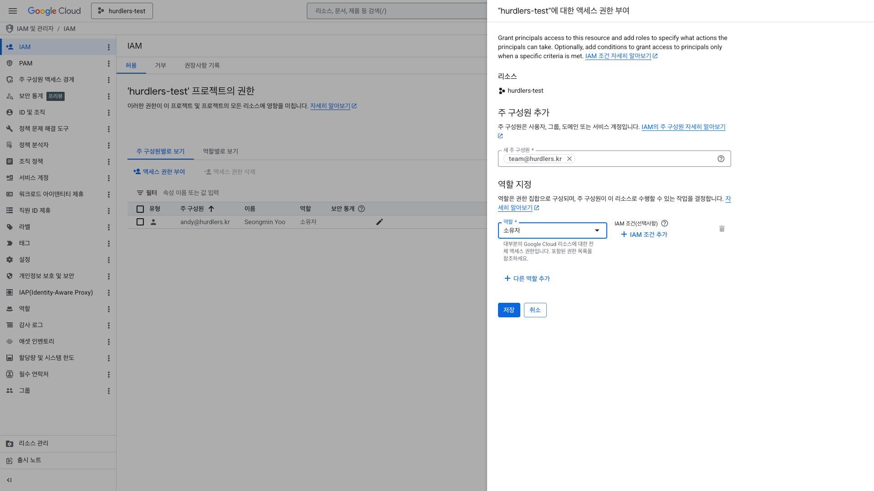Click the policy troubleshooter wrench icon

(10, 129)
